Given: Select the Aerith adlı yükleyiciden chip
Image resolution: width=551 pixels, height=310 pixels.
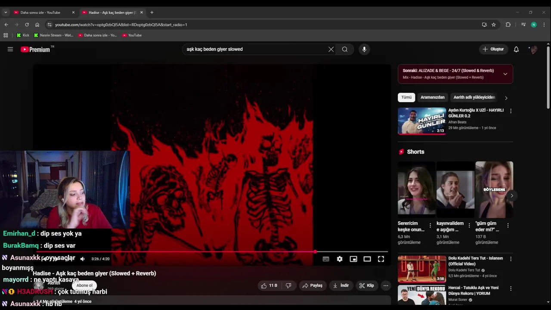Looking at the screenshot, I should coord(474,97).
